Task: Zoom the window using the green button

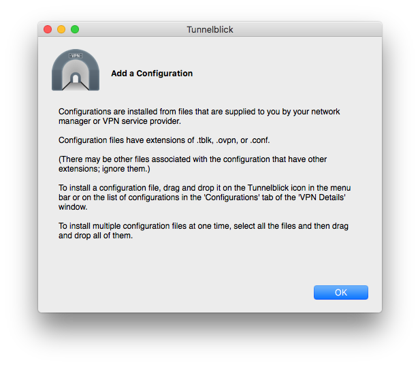Action: click(75, 29)
